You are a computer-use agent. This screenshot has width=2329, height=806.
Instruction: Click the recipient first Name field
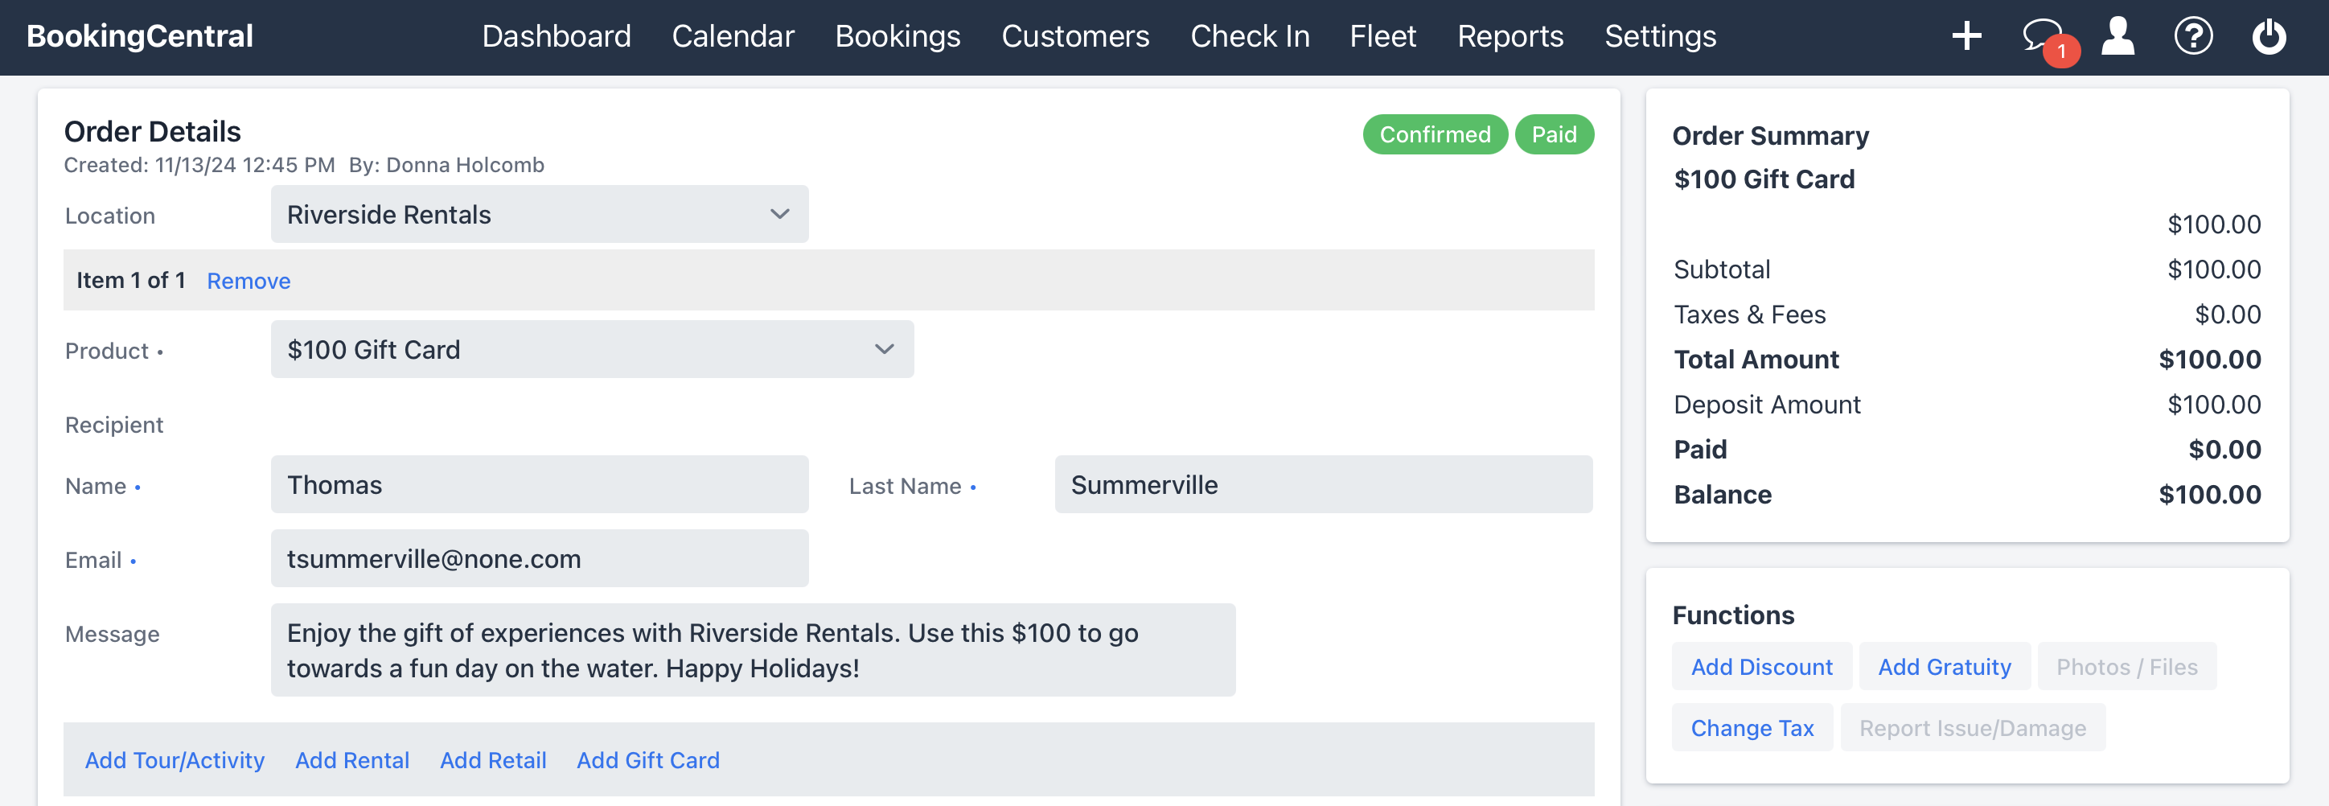540,485
